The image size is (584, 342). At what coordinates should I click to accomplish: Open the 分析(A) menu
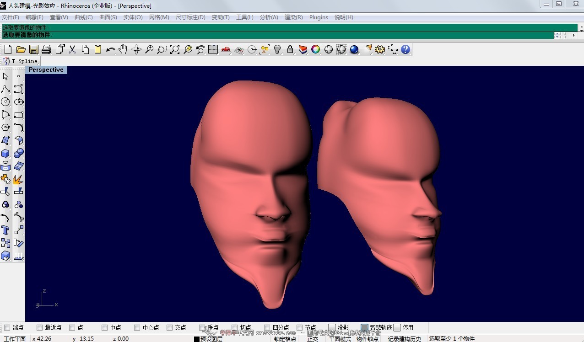(269, 17)
